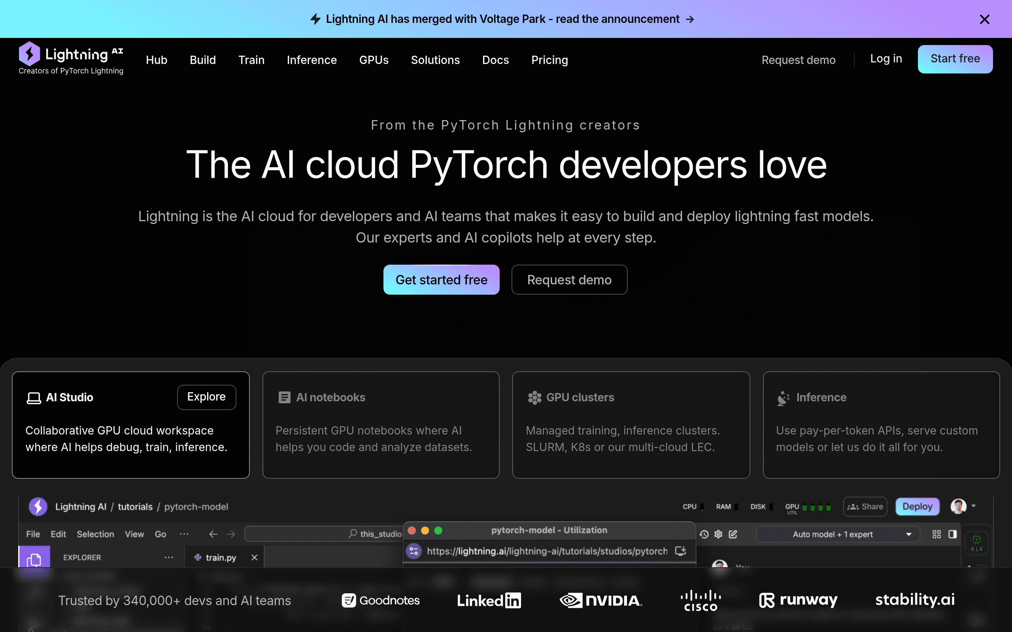Click the RAM usage indicator
This screenshot has height=632, width=1012.
click(727, 507)
